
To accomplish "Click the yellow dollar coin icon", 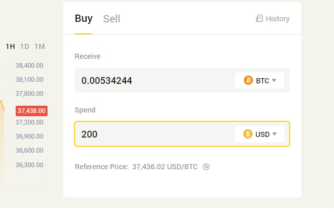I will point(248,134).
